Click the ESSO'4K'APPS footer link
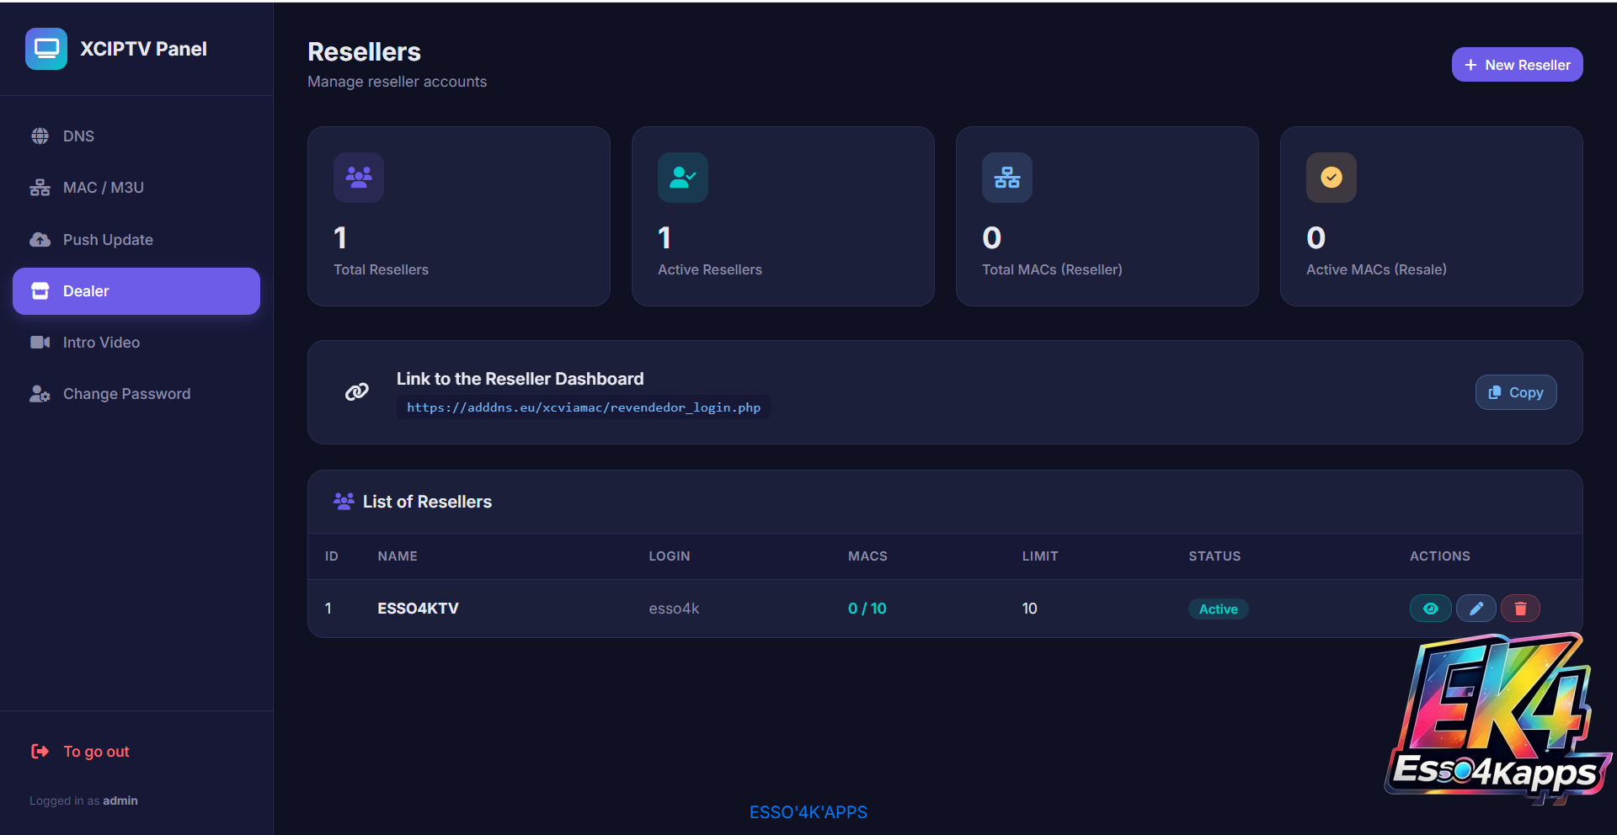This screenshot has width=1617, height=835. tap(808, 812)
